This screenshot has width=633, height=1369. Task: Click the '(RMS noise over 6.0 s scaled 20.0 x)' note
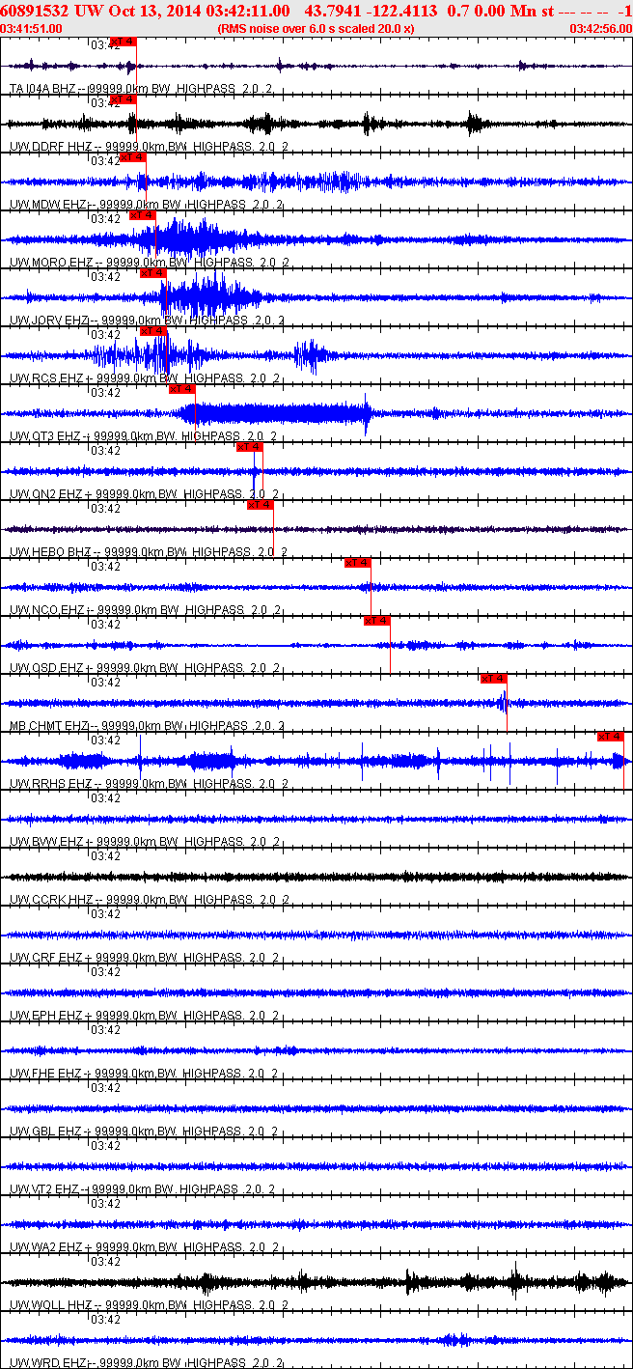pyautogui.click(x=316, y=29)
